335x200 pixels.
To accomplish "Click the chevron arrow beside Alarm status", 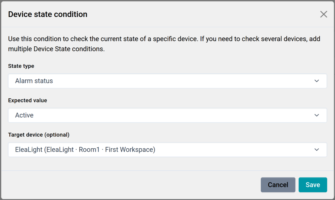I will (x=317, y=81).
